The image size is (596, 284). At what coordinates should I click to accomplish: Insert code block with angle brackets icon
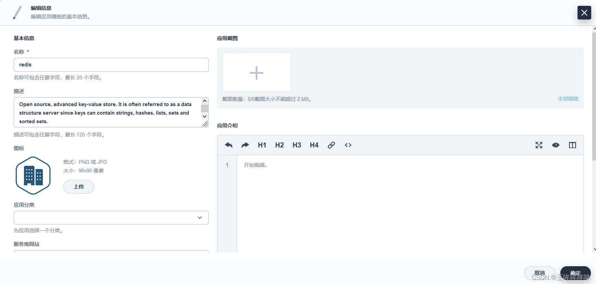[x=348, y=145]
